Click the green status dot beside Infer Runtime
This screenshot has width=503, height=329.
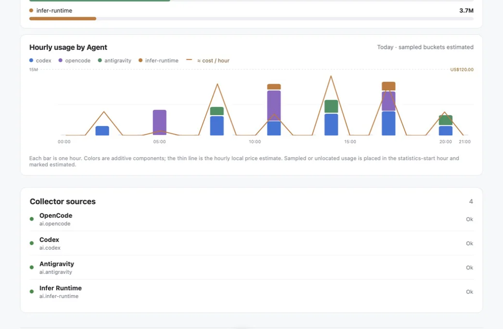(31, 291)
